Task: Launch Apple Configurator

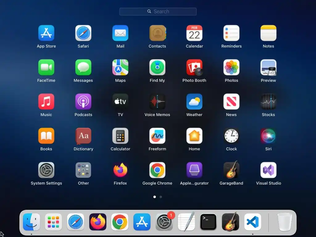Action: (194, 170)
